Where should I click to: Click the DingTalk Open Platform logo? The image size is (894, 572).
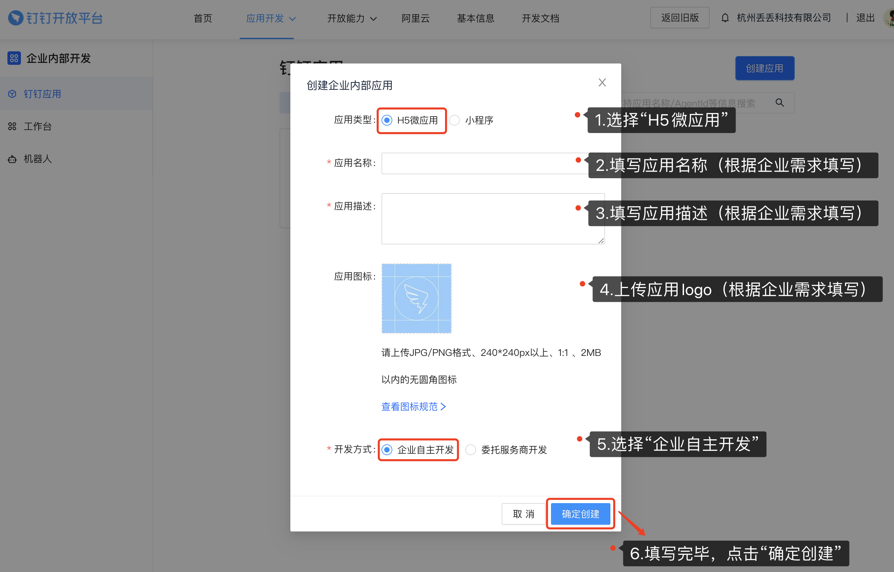55,18
